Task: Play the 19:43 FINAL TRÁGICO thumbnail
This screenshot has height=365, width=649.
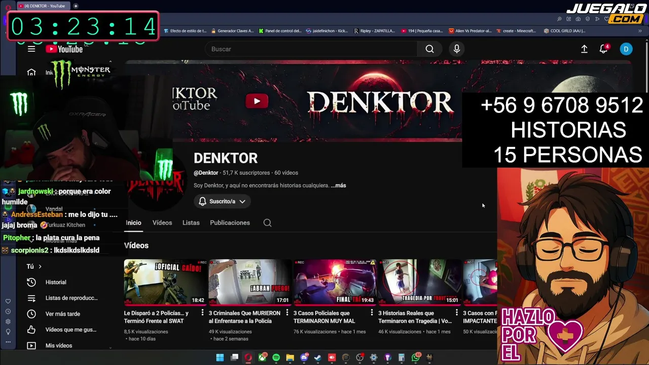Action: point(335,282)
